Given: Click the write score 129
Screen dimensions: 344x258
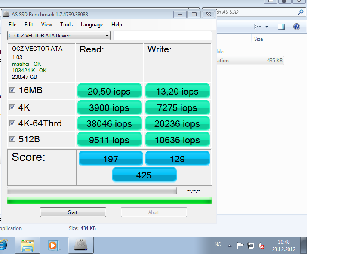Looking at the screenshot, I should (178, 158).
